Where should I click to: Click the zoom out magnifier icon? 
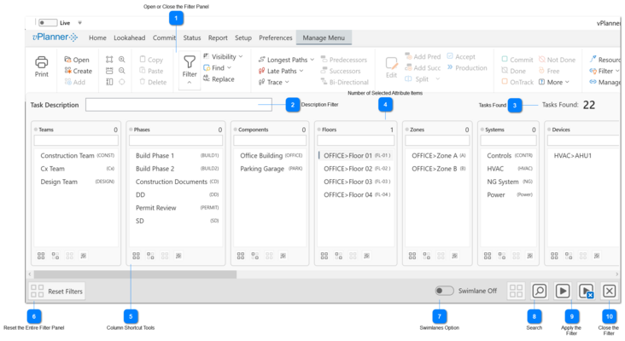coord(122,71)
